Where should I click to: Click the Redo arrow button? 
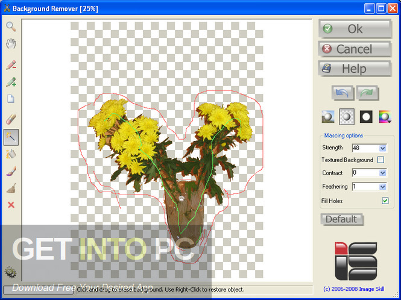367,93
